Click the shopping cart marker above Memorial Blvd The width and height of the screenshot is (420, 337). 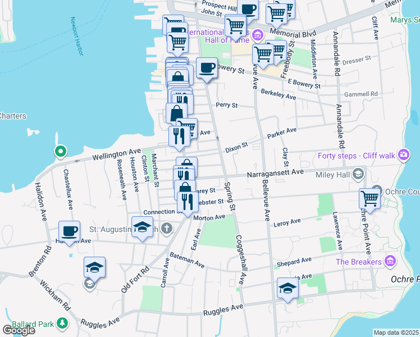coord(277,14)
